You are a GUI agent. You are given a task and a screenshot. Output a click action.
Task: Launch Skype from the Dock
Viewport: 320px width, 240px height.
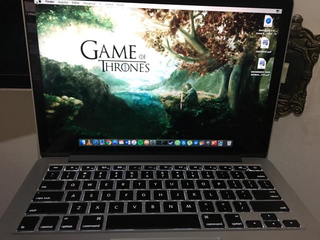point(183,142)
